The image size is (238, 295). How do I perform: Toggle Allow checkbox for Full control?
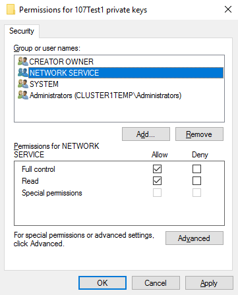157,169
